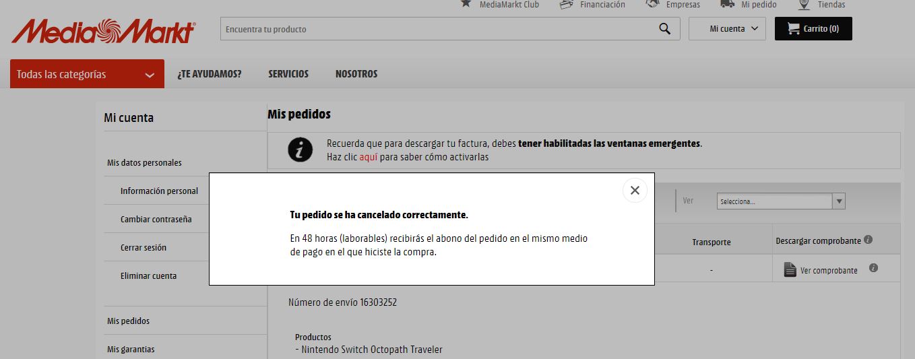Image resolution: width=915 pixels, height=359 pixels.
Task: Open the MediaMarkt Club link
Action: [509, 5]
